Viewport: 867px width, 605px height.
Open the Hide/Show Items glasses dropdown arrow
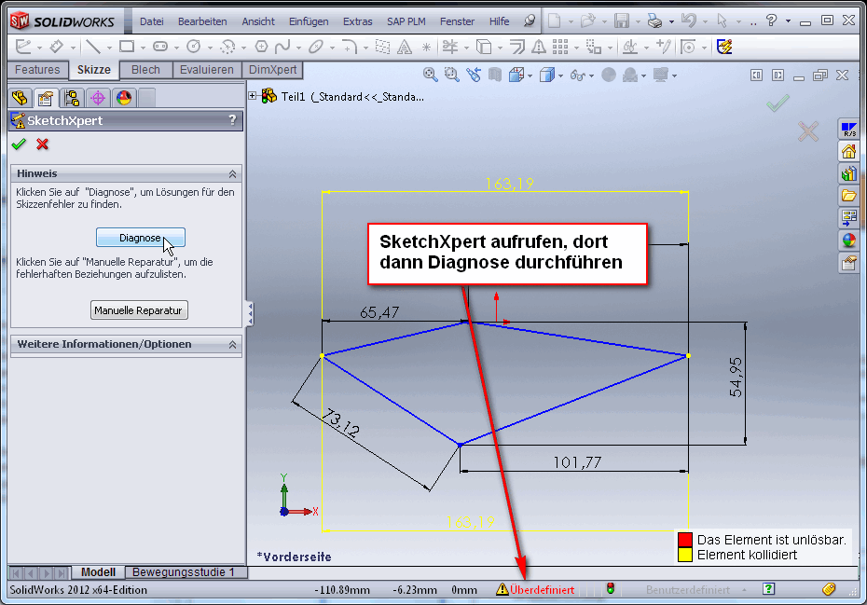click(592, 76)
